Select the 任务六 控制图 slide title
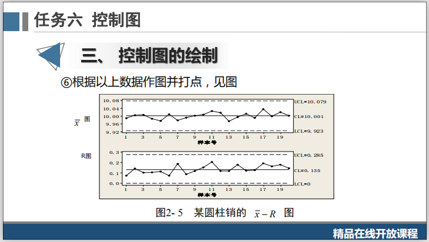 pyautogui.click(x=87, y=20)
